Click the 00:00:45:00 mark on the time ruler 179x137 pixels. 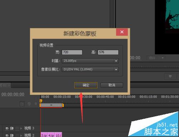coord(105,97)
